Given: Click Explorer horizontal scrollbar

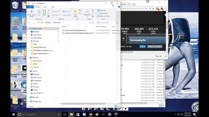Looking at the screenshot, I should pos(84,104).
